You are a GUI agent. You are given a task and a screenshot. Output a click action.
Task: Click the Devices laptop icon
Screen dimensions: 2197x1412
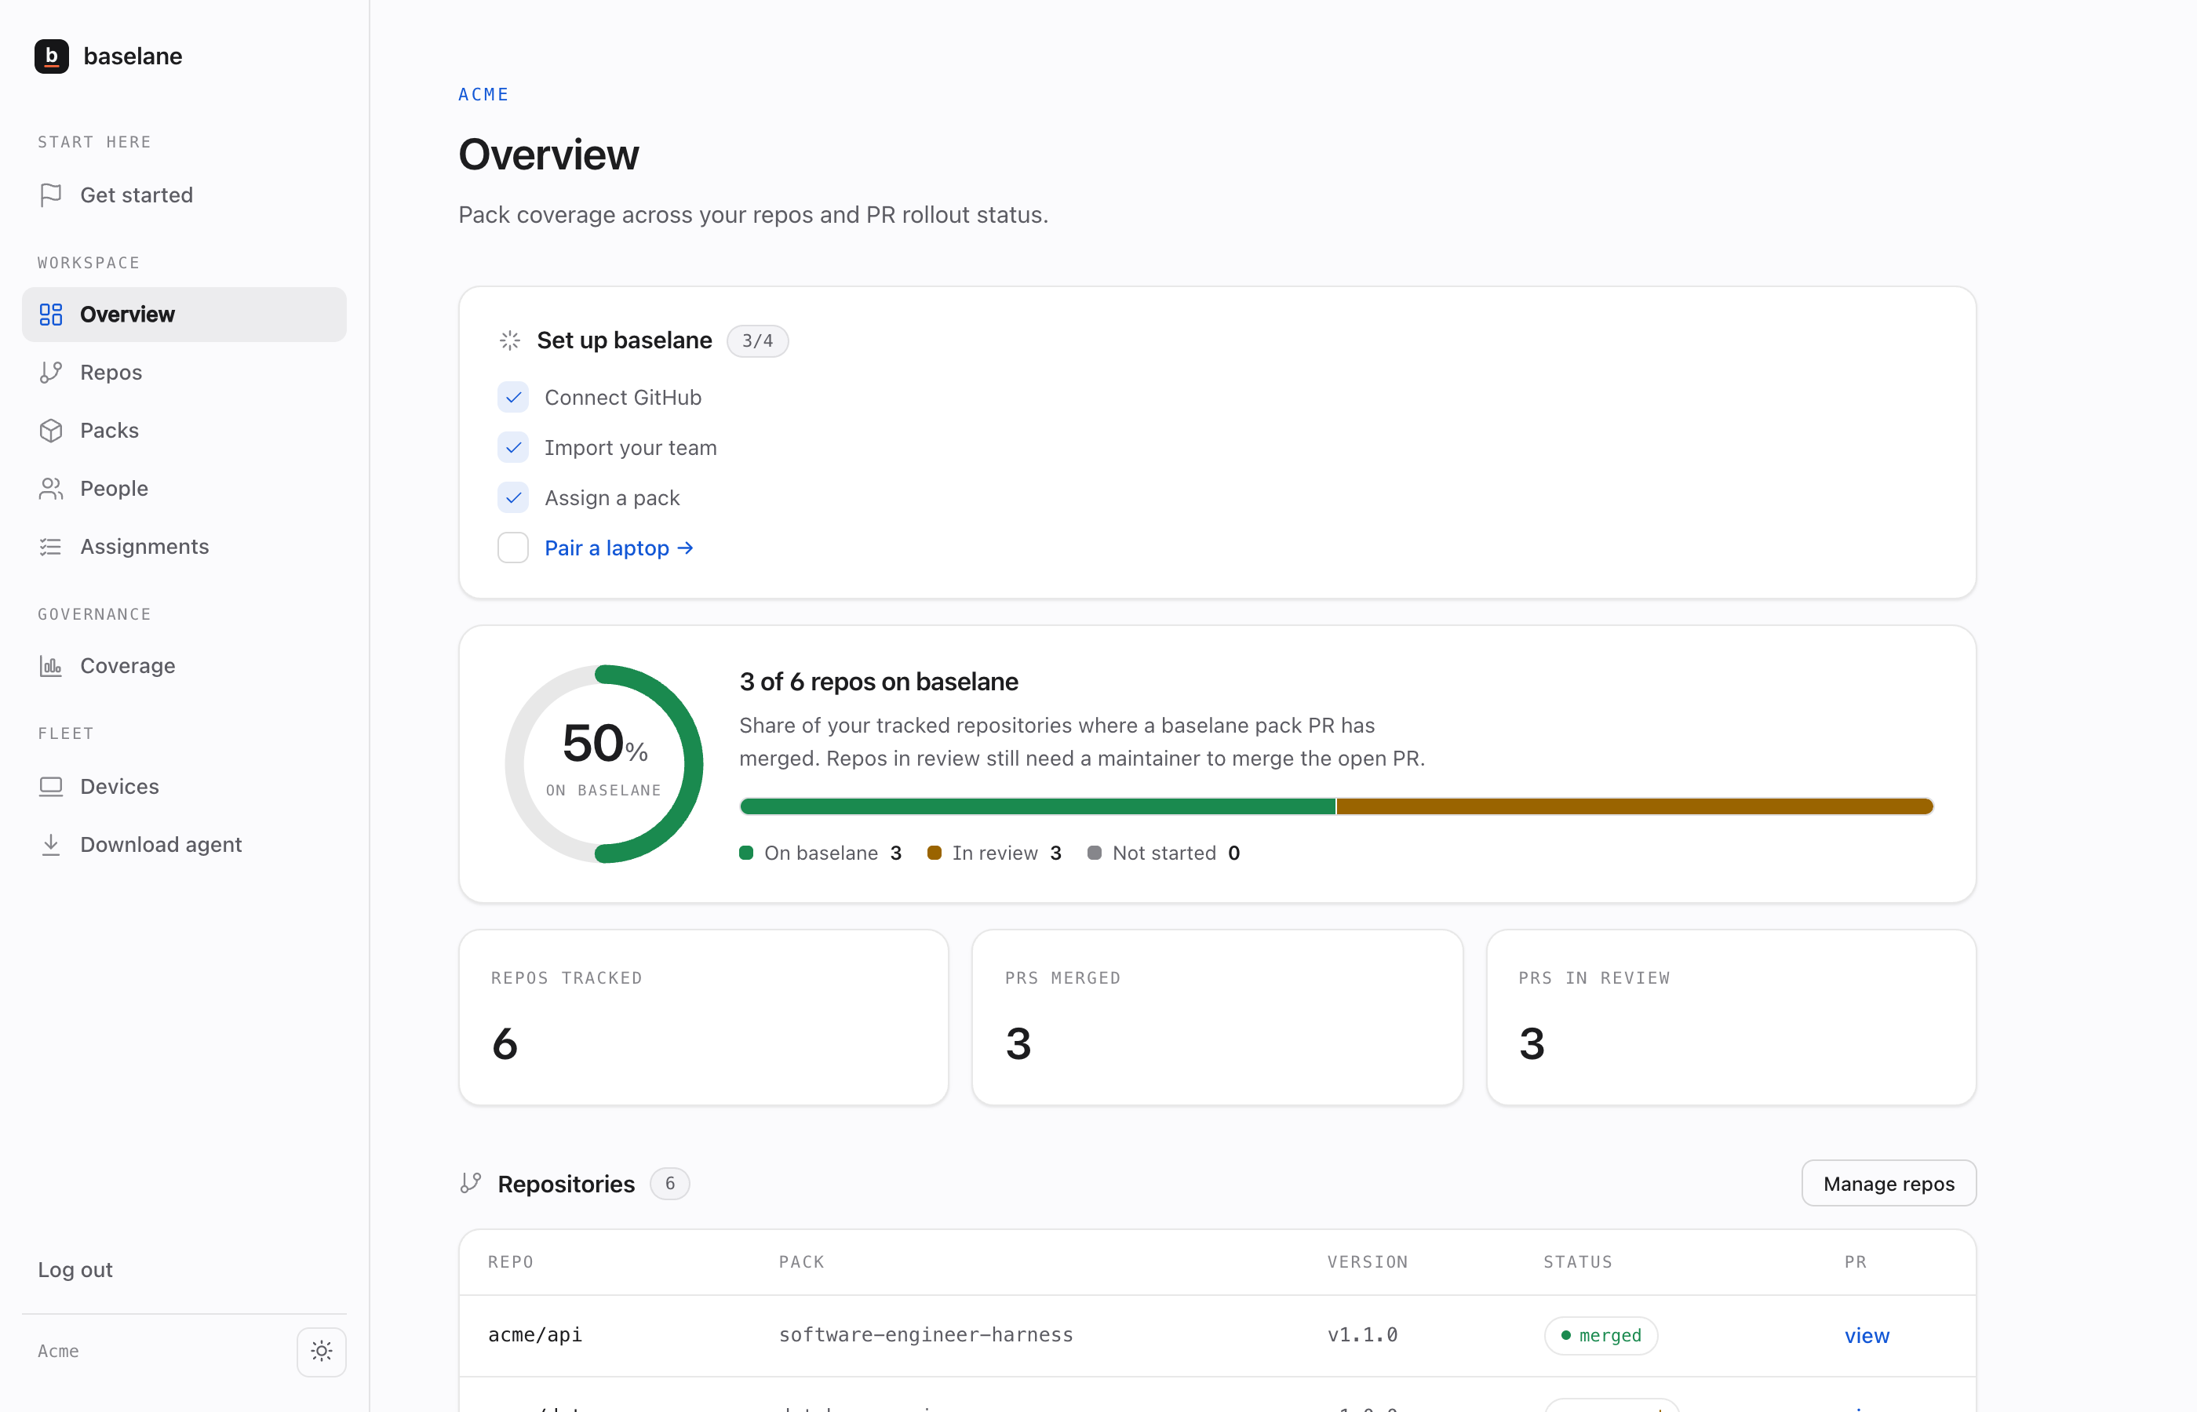point(51,787)
